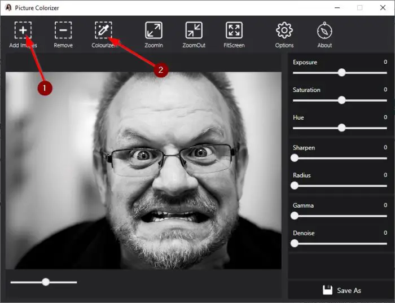Viewport: 395px width, 303px height.
Task: Click the Exposure slider handle
Action: [341, 73]
